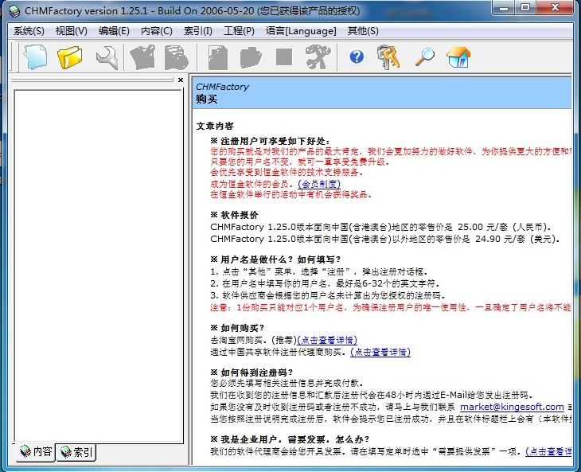
Task: Click the gray stop square icon
Action: 284,57
